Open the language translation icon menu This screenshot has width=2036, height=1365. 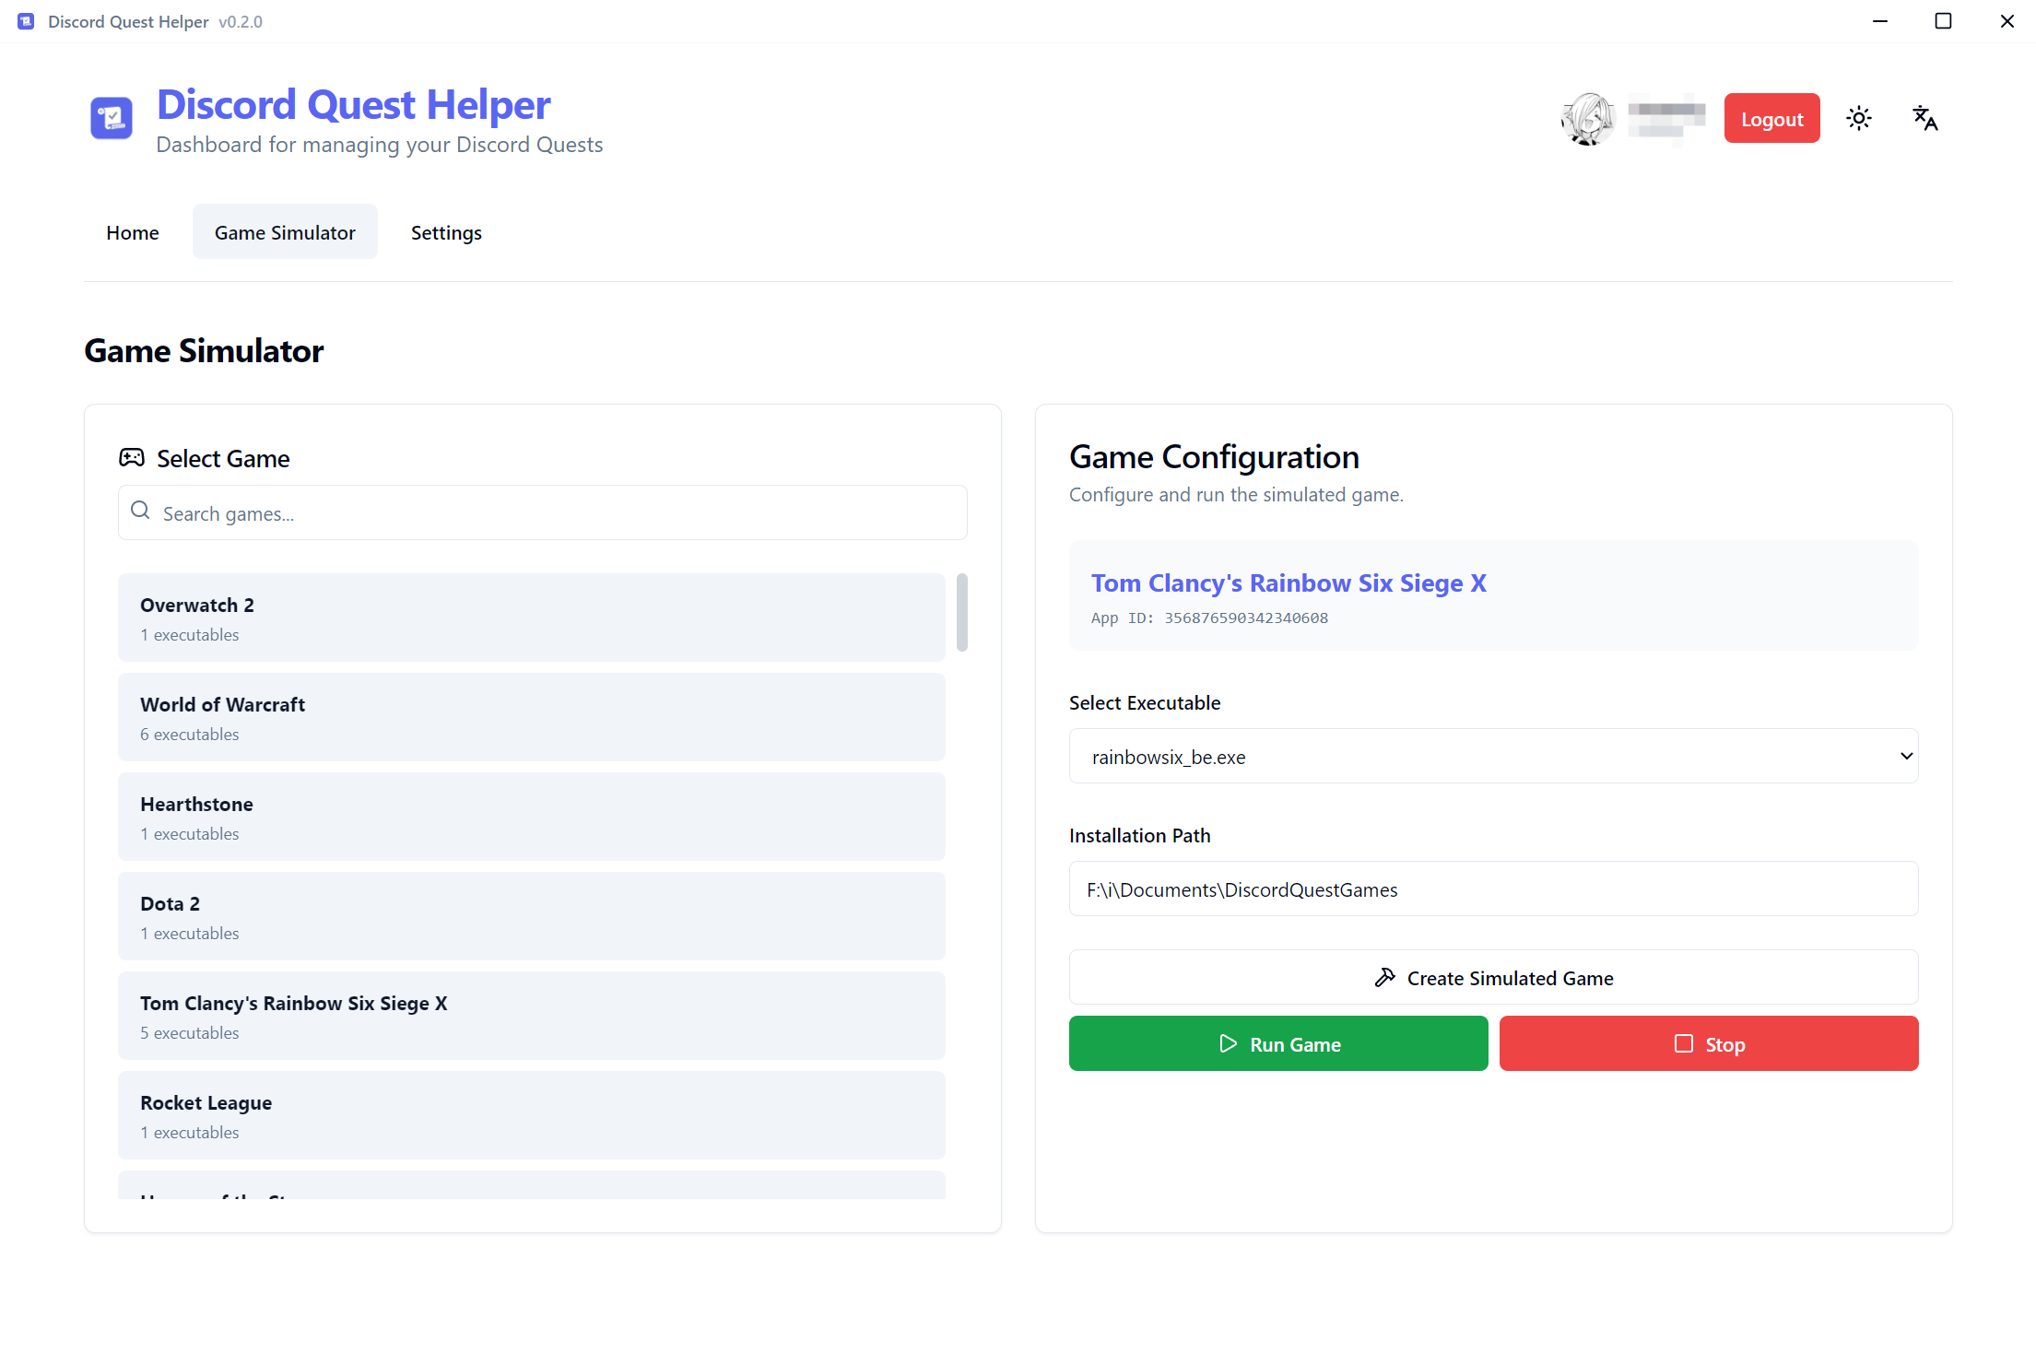pyautogui.click(x=1924, y=118)
